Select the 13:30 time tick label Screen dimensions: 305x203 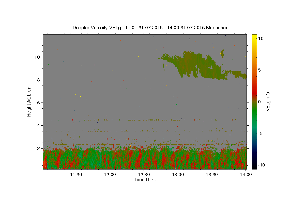(x=212, y=175)
